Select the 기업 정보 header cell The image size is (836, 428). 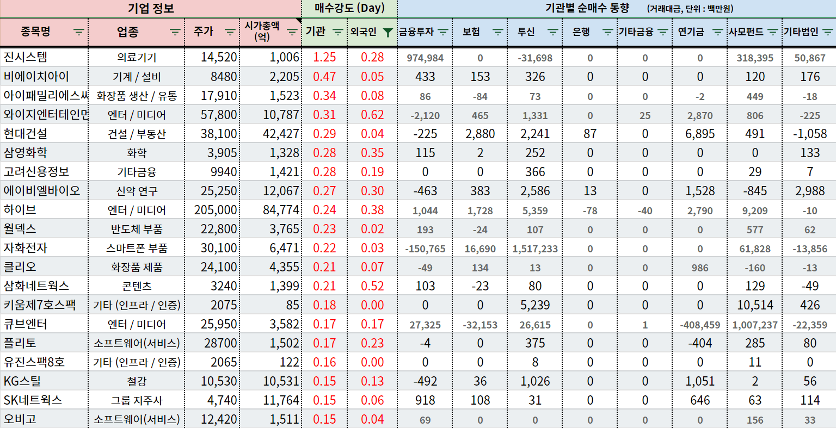[151, 9]
